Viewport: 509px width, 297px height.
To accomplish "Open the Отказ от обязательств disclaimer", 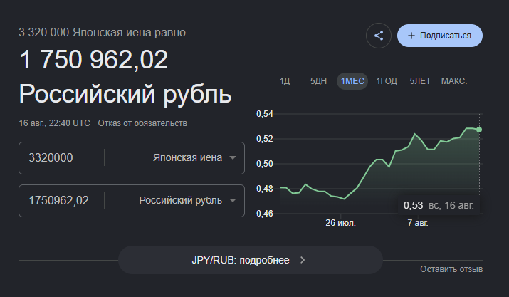I will click(x=142, y=123).
